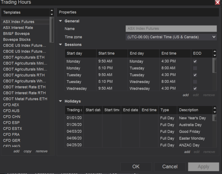Screen dimensions: 222x174
Task: Click the Sessions table down arrow
Action: (215, 55)
